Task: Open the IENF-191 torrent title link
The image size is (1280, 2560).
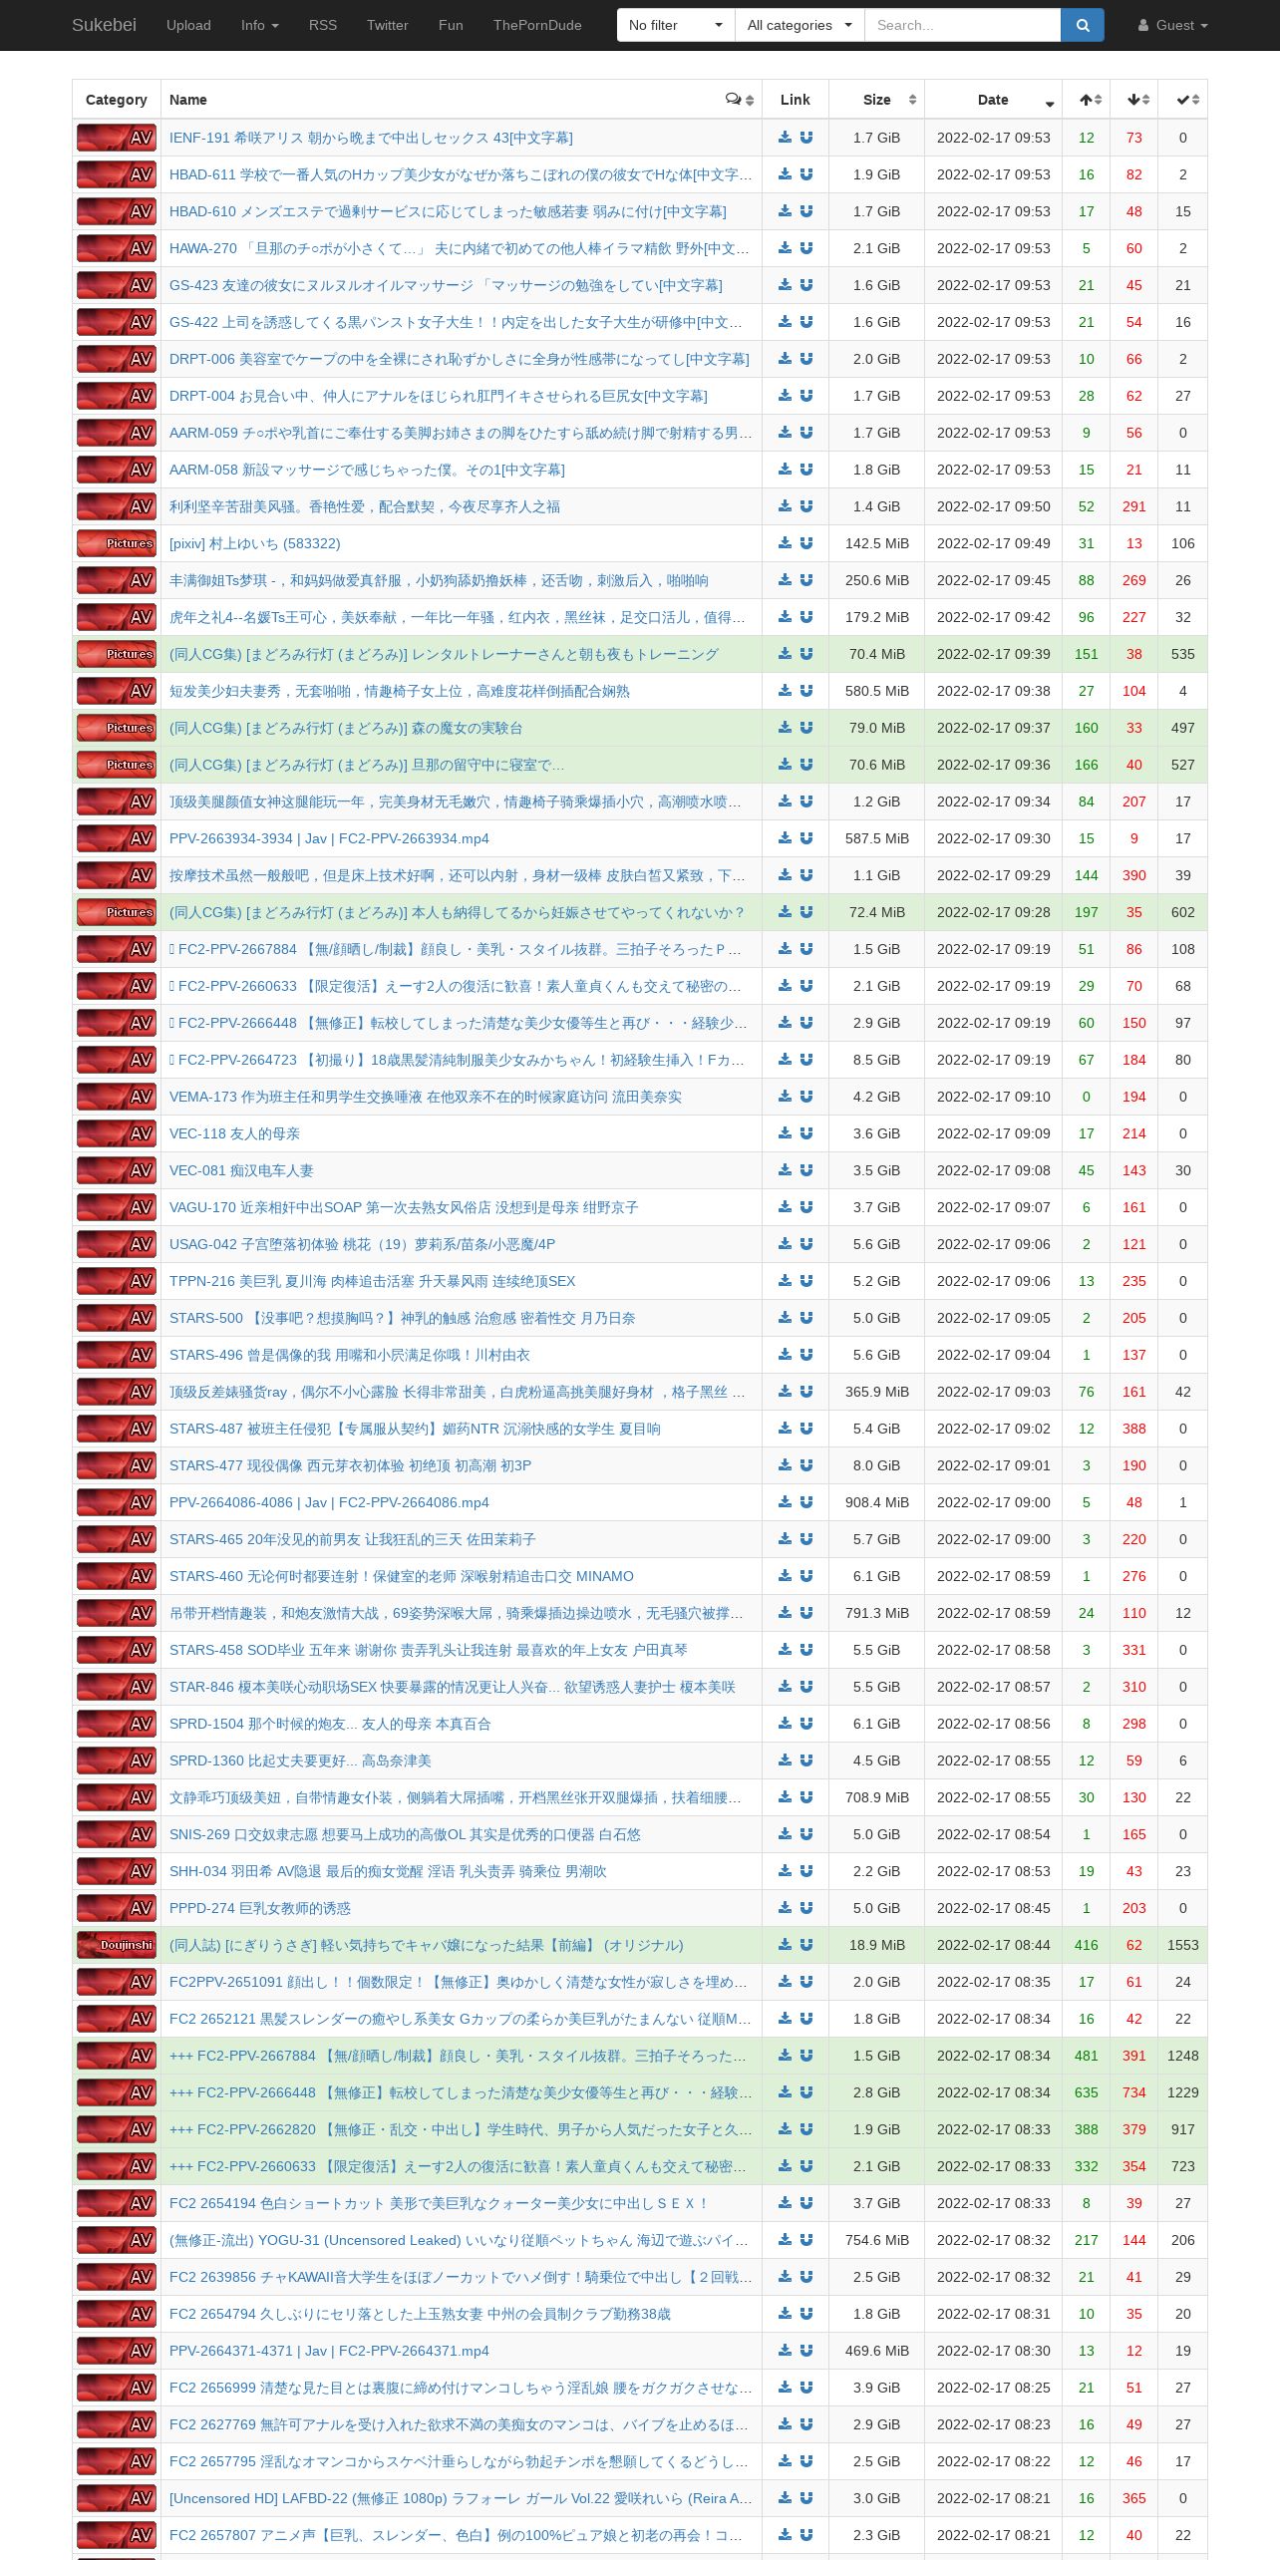Action: point(371,138)
